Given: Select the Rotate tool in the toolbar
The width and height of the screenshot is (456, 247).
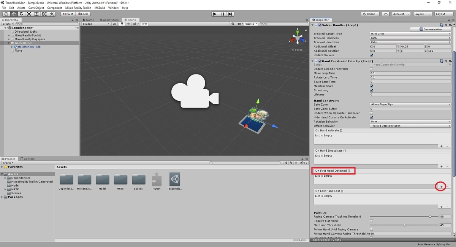Looking at the screenshot, I should pyautogui.click(x=21, y=14).
